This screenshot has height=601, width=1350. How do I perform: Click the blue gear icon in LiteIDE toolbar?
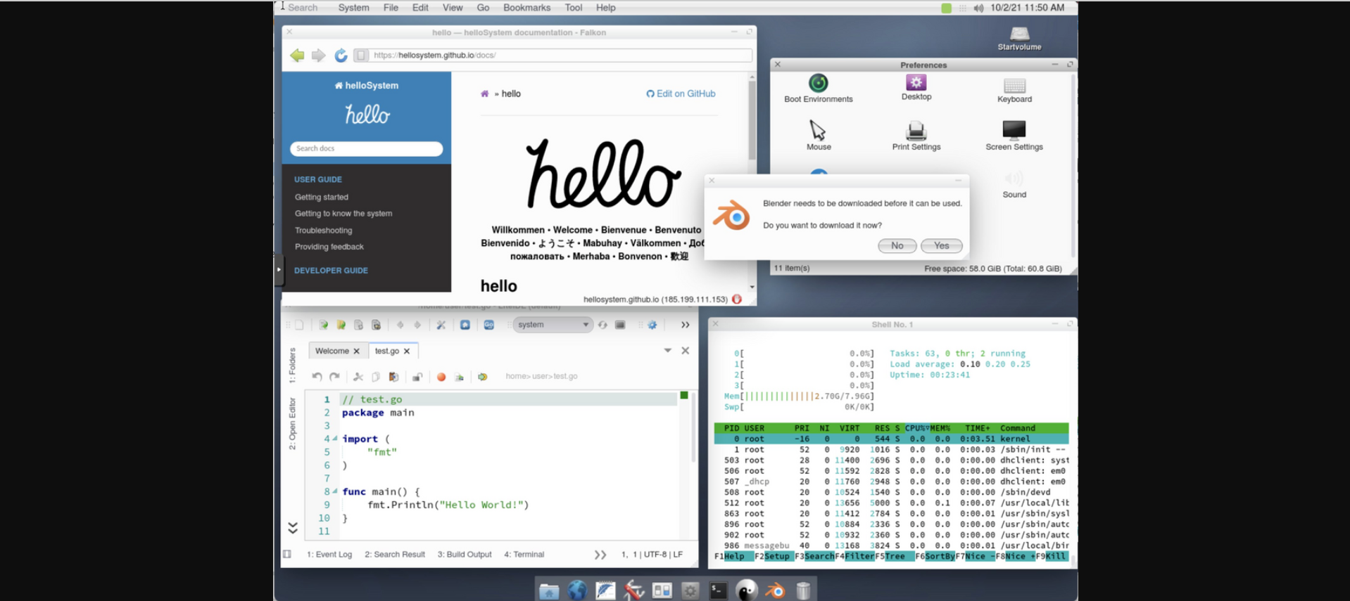[x=652, y=325]
